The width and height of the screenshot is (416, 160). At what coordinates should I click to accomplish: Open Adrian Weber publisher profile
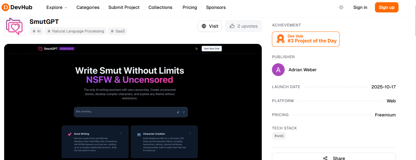[x=302, y=70]
